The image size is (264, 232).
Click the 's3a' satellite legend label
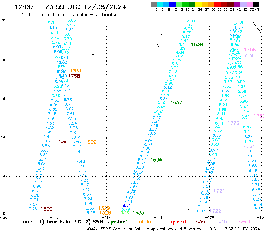tap(201, 222)
